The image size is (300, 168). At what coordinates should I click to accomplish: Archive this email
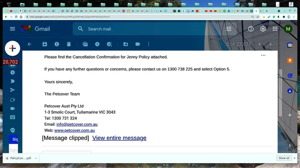point(45,44)
